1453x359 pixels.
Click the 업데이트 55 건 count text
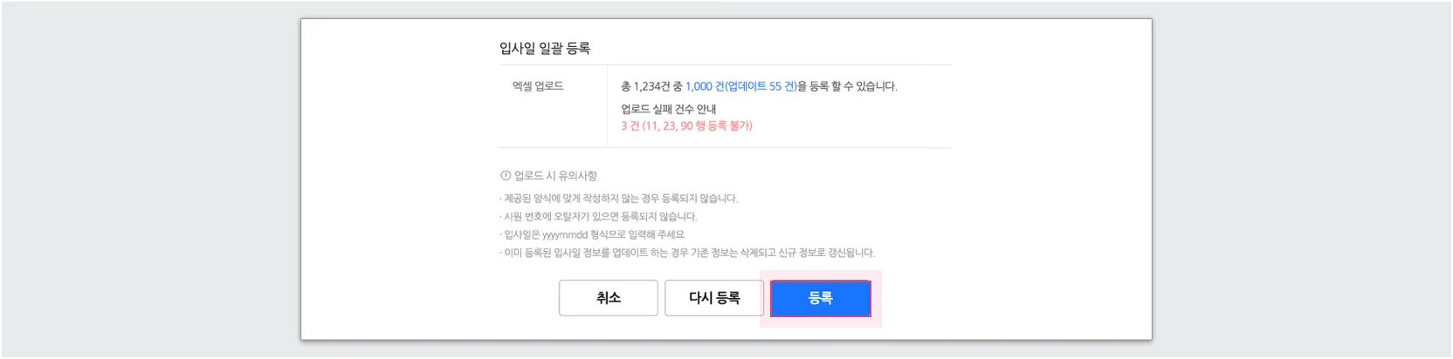point(761,86)
